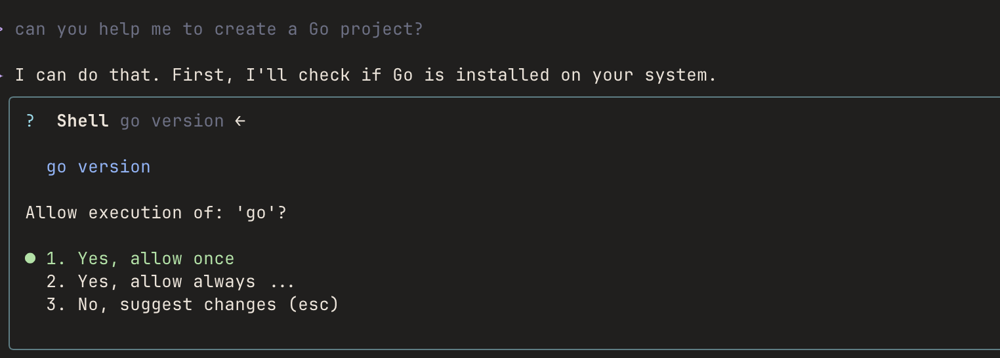Screen dimensions: 1000x358
Task: Expand the ellipsis after allow always
Action: (x=282, y=283)
